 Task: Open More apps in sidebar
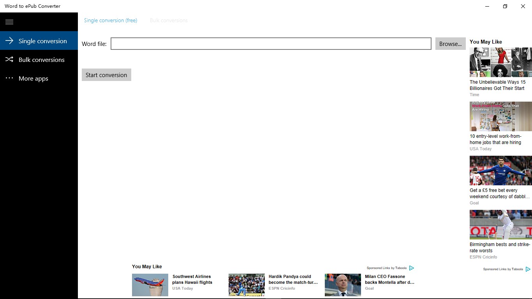39,78
